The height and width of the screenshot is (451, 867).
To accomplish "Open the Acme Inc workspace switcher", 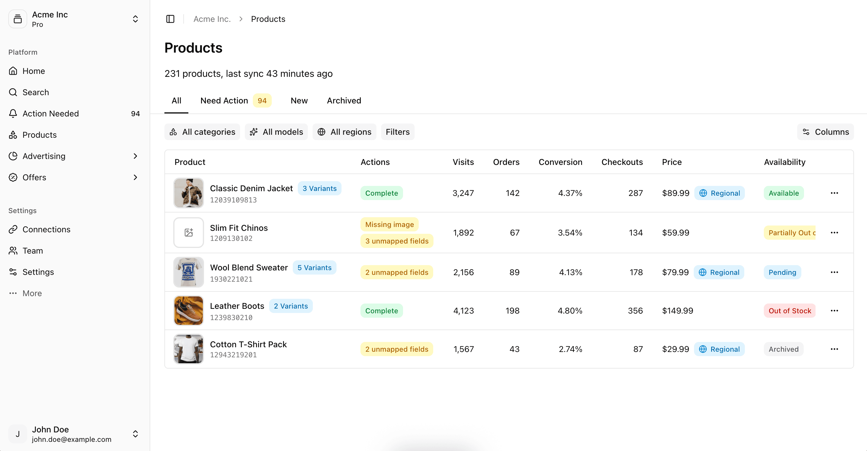I will tap(135, 19).
